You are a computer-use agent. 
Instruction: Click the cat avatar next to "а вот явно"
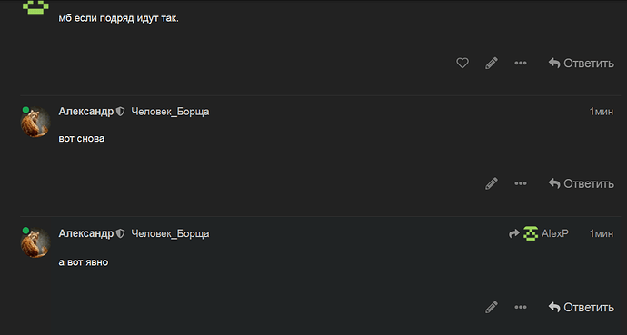point(35,242)
